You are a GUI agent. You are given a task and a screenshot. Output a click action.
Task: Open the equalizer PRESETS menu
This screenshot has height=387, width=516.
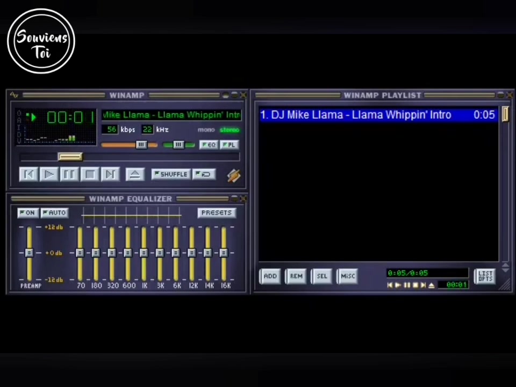tap(217, 213)
